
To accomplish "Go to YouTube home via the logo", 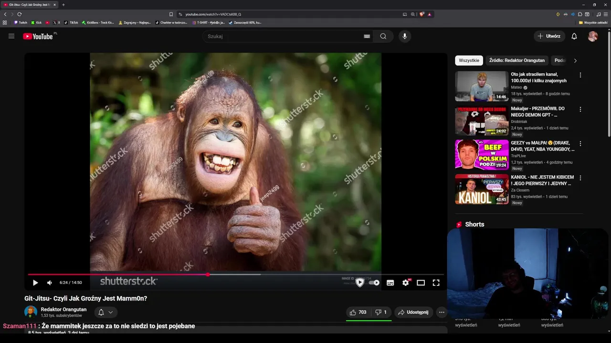I will 38,36.
